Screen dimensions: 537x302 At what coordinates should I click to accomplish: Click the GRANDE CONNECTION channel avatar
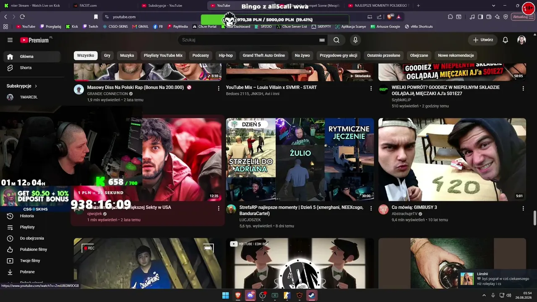79,89
